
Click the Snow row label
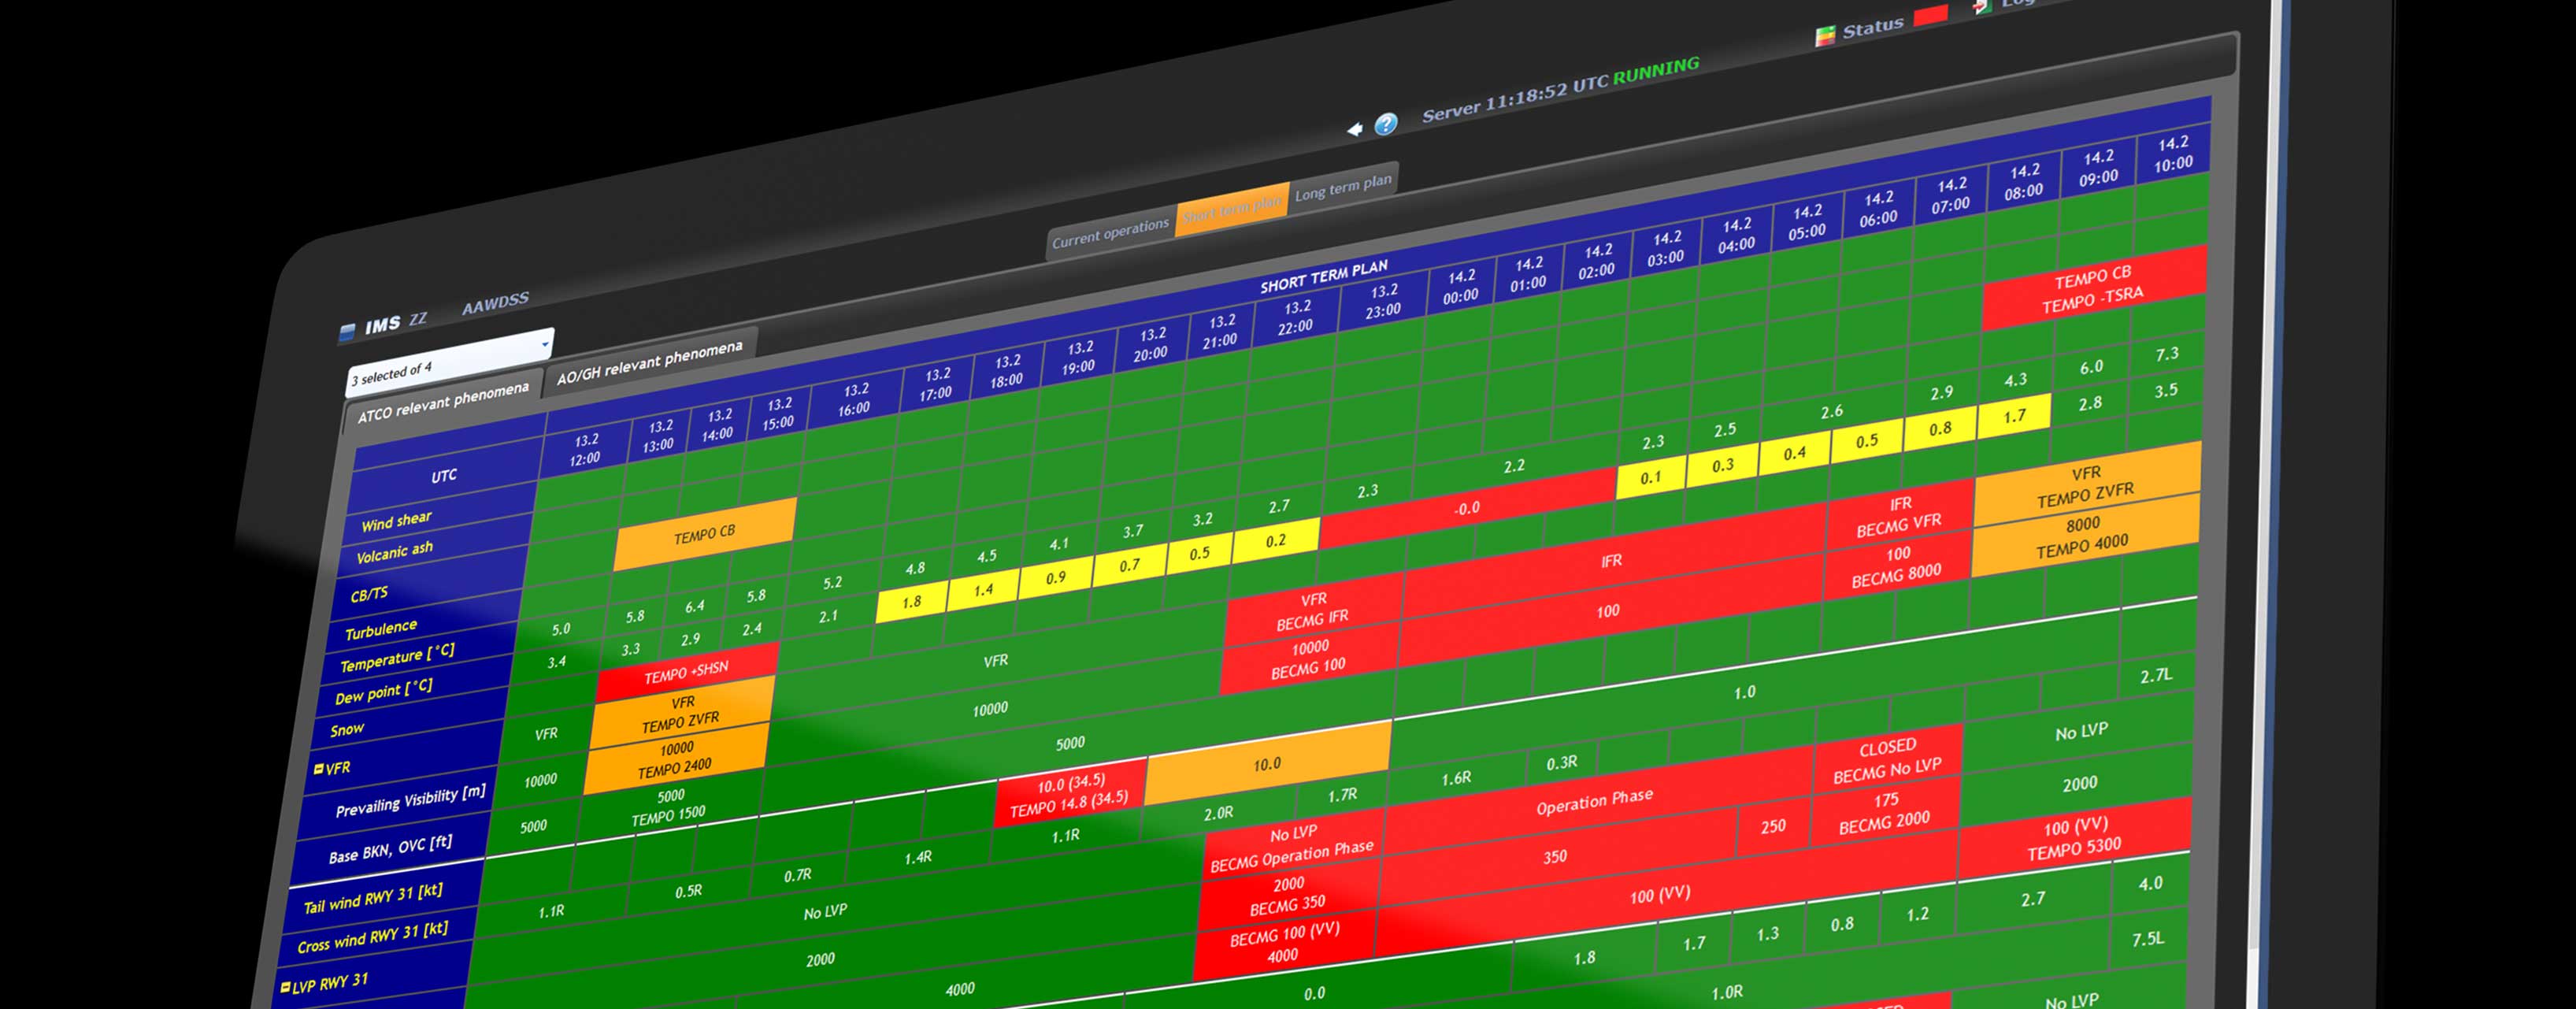pyautogui.click(x=347, y=729)
